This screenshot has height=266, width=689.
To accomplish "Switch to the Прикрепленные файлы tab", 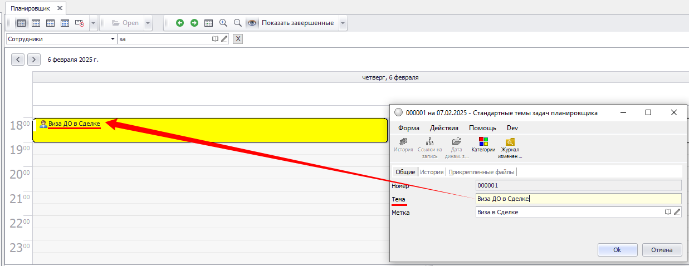I will (x=481, y=172).
